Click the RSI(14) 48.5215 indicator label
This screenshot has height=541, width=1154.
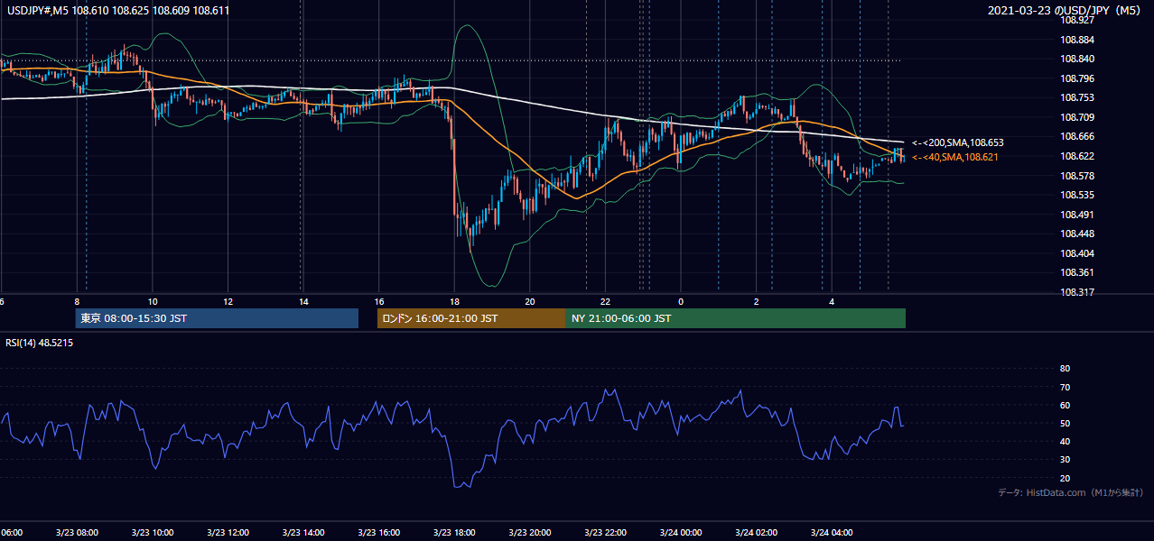coord(40,343)
